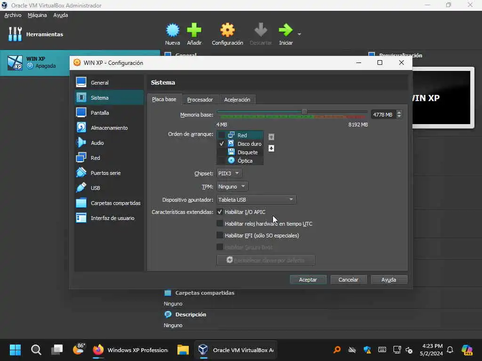482x361 pixels.
Task: Toggle Disquete boot order checkbox
Action: coord(221,152)
